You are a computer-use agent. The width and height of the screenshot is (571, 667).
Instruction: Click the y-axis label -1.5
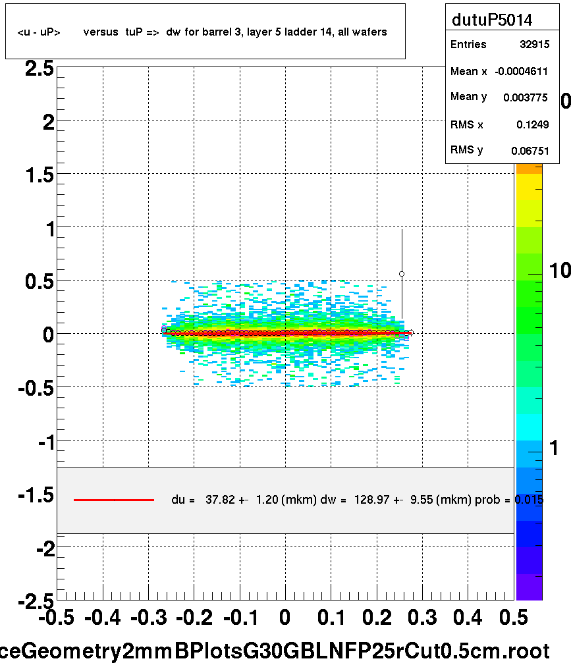(36, 495)
